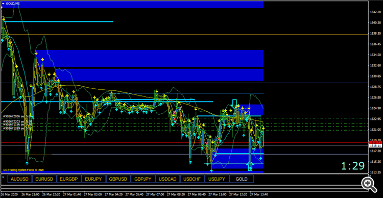
Task: Click the 1640.30 price scale label
Action: (376, 22)
